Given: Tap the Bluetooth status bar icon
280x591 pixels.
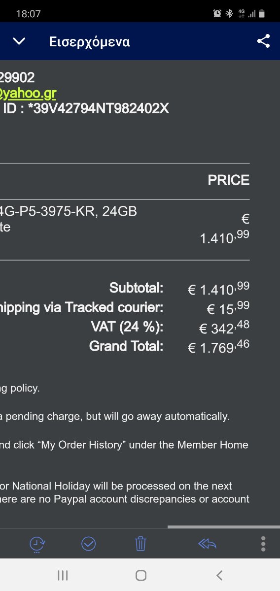Looking at the screenshot, I should 229,14.
